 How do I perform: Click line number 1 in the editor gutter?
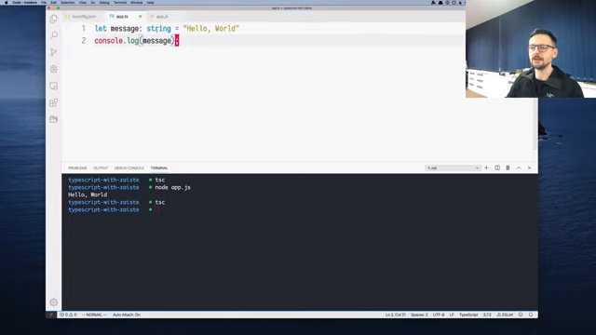pyautogui.click(x=84, y=29)
